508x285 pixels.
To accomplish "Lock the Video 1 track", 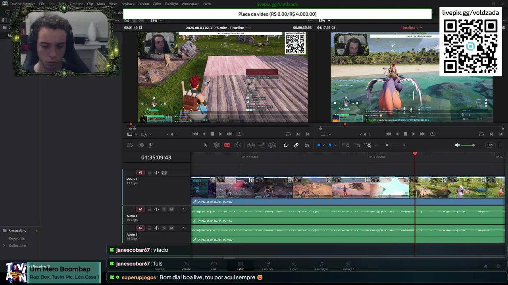I will pos(150,173).
